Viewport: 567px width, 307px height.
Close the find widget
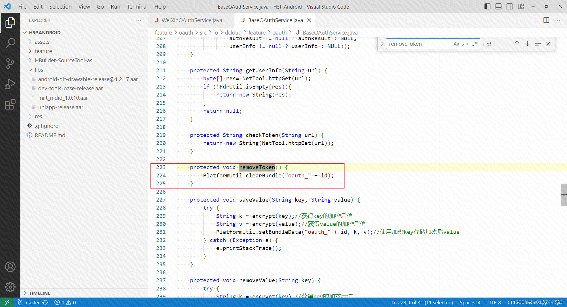[x=548, y=44]
